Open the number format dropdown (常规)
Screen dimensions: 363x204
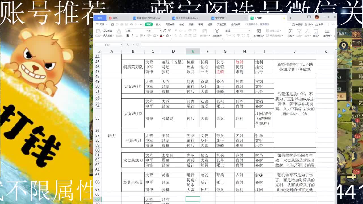point(249,31)
